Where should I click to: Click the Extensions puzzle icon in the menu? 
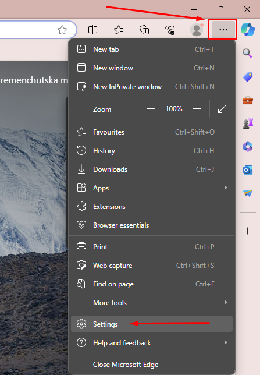81,206
